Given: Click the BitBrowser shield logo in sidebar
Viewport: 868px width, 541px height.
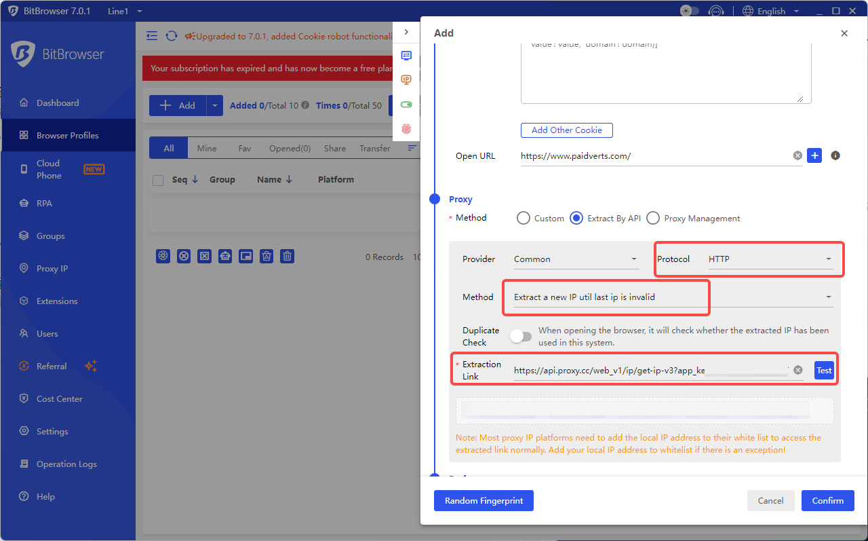Looking at the screenshot, I should 22,54.
